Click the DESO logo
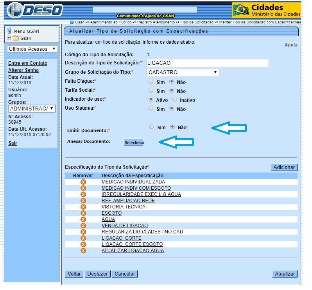The image size is (312, 290). point(35,10)
